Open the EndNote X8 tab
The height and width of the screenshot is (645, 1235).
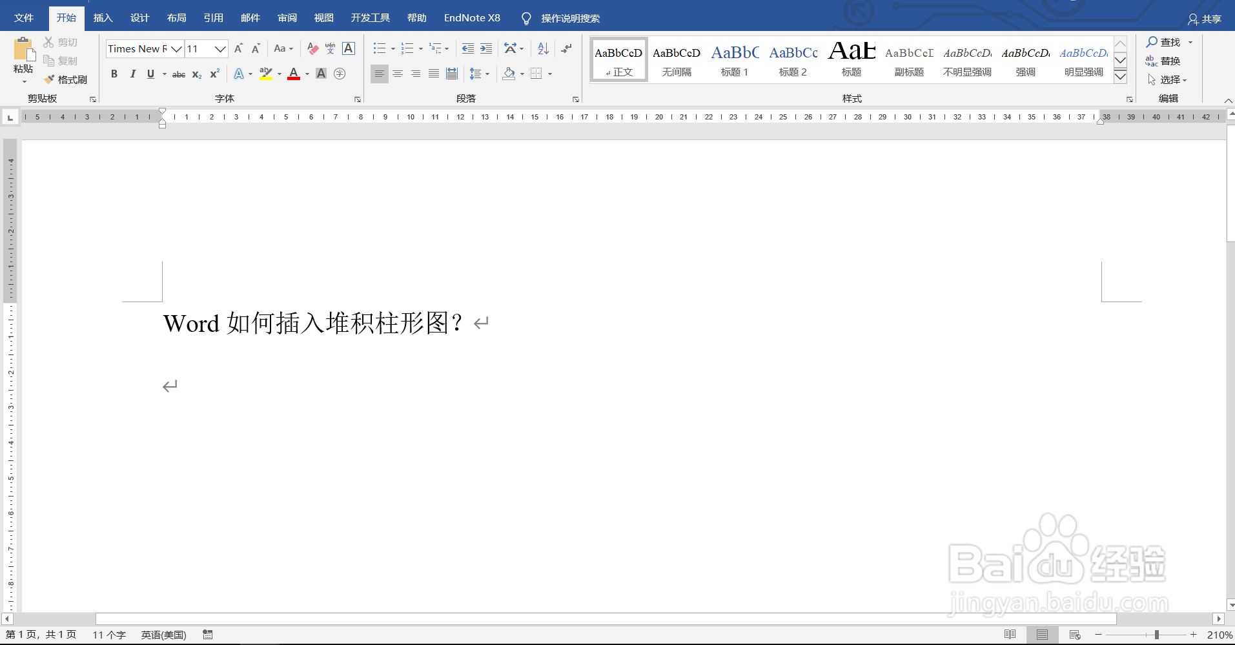point(472,18)
